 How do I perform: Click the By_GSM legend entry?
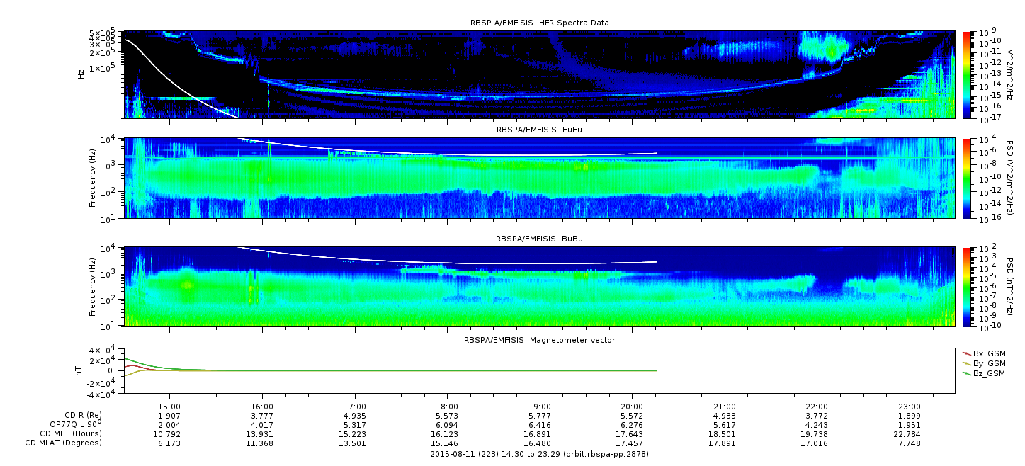click(x=984, y=363)
